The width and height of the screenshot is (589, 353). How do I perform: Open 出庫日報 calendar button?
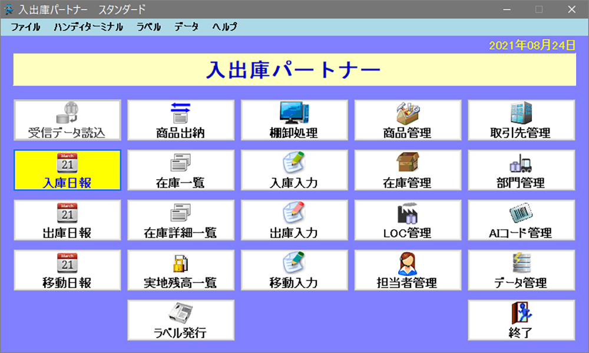point(68,220)
